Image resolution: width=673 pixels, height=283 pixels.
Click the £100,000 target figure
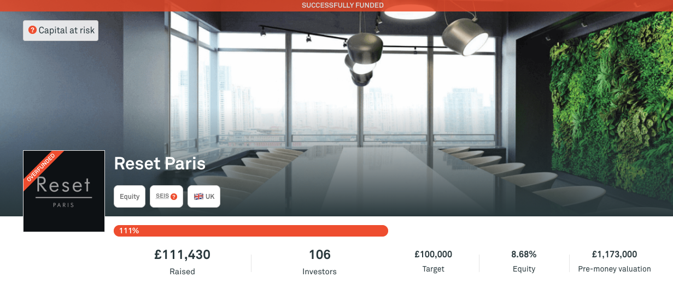[434, 255]
